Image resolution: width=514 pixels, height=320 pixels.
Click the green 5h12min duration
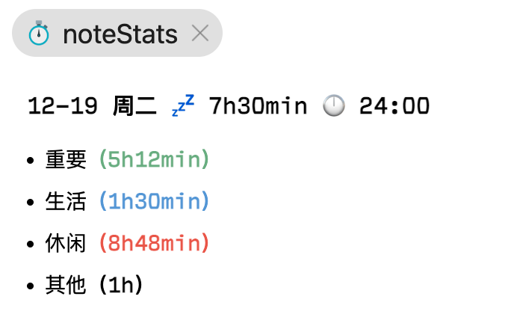pos(154,160)
